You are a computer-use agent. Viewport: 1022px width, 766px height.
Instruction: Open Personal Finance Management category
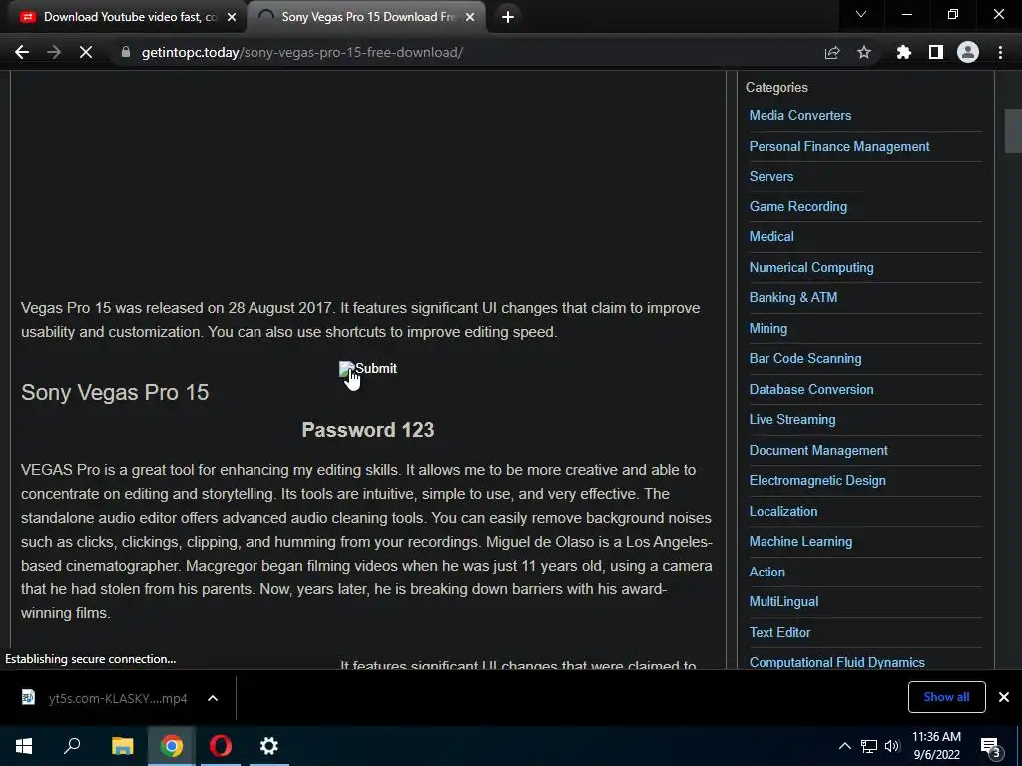point(838,146)
